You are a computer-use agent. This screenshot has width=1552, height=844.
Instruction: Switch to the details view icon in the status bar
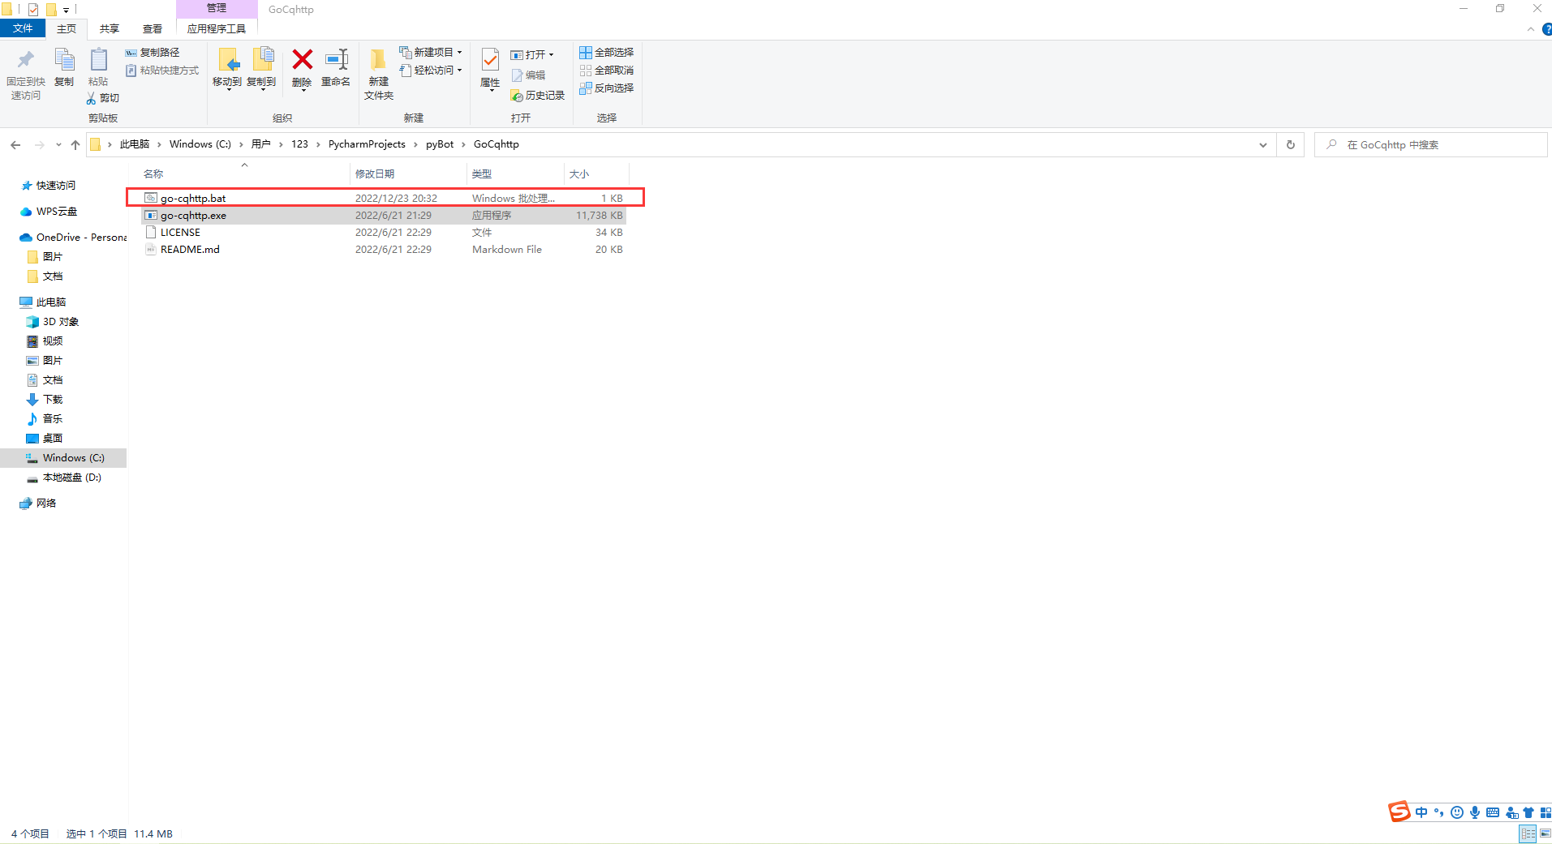pos(1528,833)
